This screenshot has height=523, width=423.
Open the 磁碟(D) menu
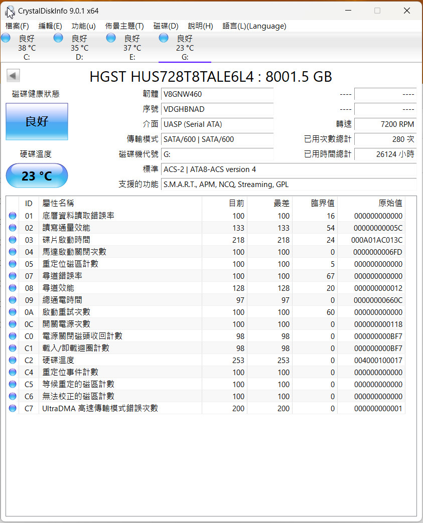(168, 26)
